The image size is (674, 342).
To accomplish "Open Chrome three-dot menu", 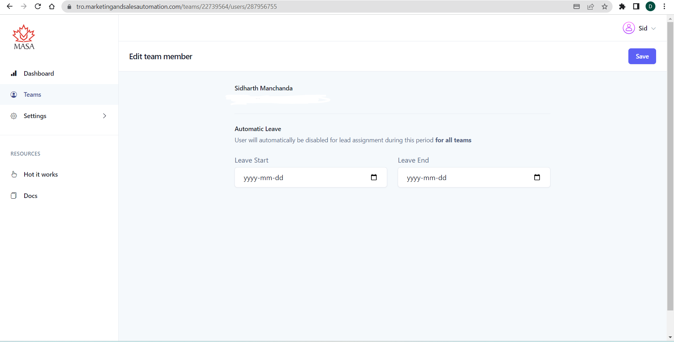I will click(x=664, y=7).
